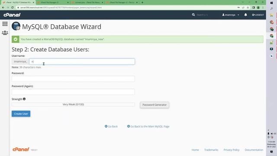Open the cPanel home grid icon

(x=5, y=24)
